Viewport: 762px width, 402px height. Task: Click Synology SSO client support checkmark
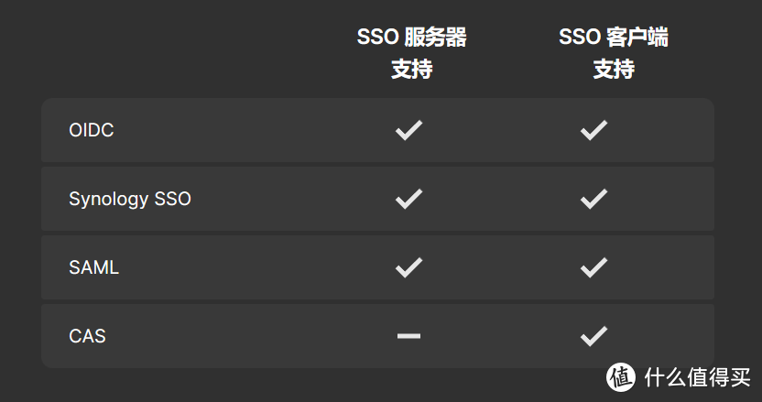coord(593,198)
